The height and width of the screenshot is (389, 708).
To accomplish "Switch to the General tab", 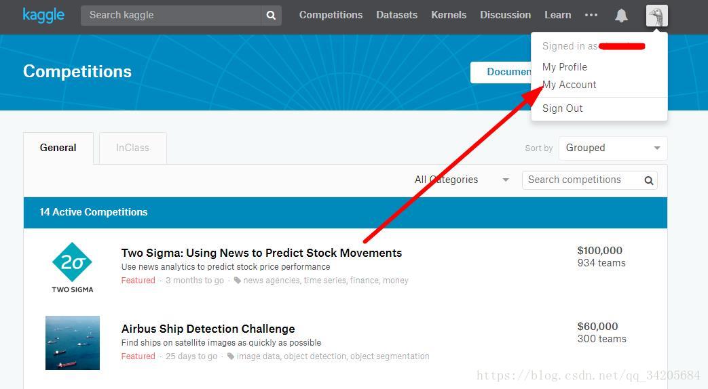I will (58, 148).
